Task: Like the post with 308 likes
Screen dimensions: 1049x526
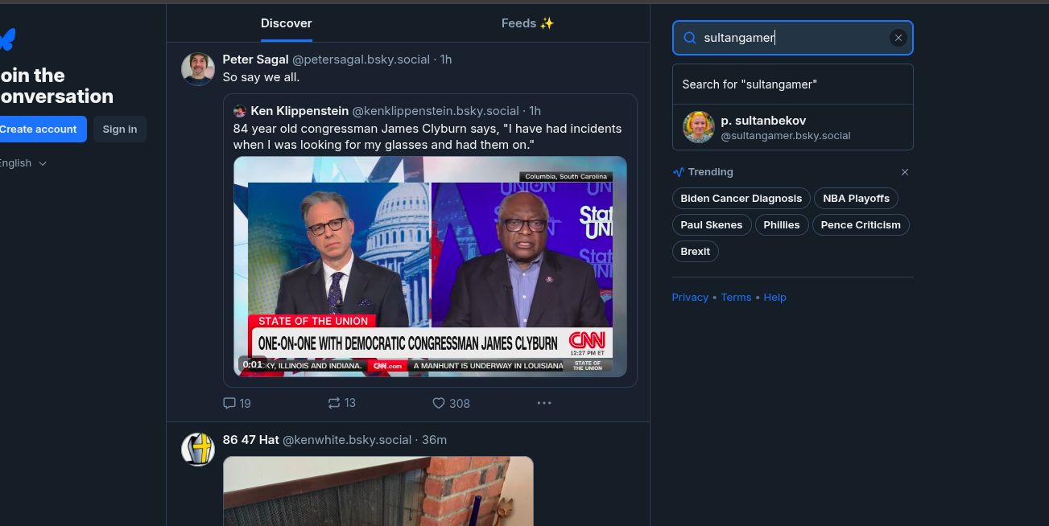Action: pos(439,403)
